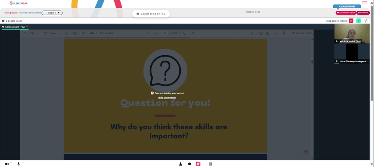
Task: Toggle the red screen share button
Action: pos(198,164)
